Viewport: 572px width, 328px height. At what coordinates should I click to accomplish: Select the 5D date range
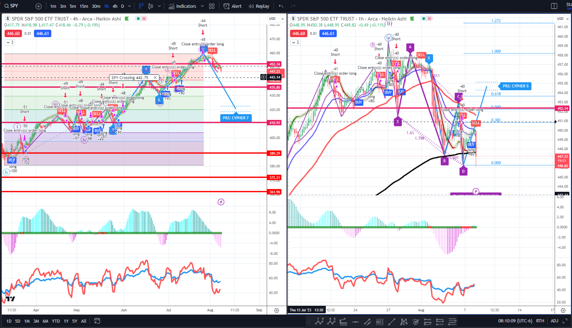click(x=18, y=321)
